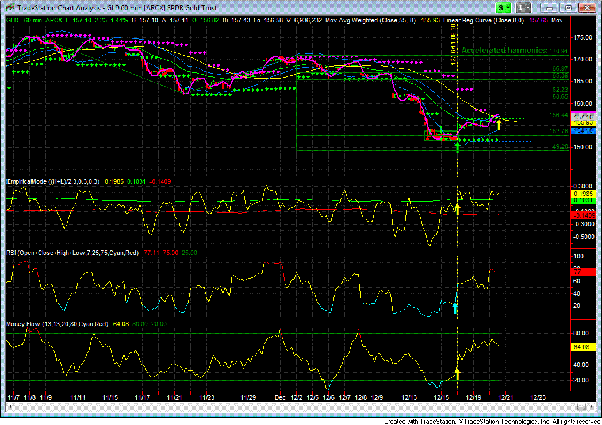This screenshot has width=602, height=425.
Task: Click the truncated 'Mov ...' indicator label
Action: click(561, 20)
